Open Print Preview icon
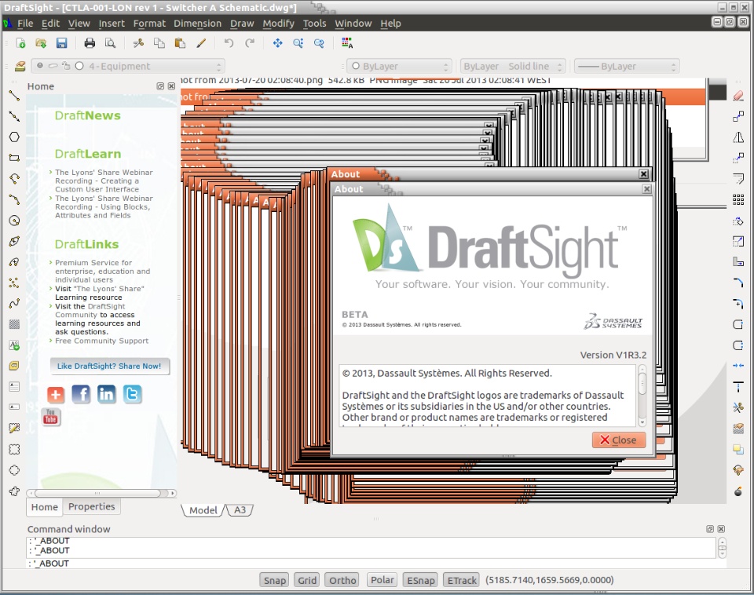This screenshot has width=754, height=595. coord(111,43)
